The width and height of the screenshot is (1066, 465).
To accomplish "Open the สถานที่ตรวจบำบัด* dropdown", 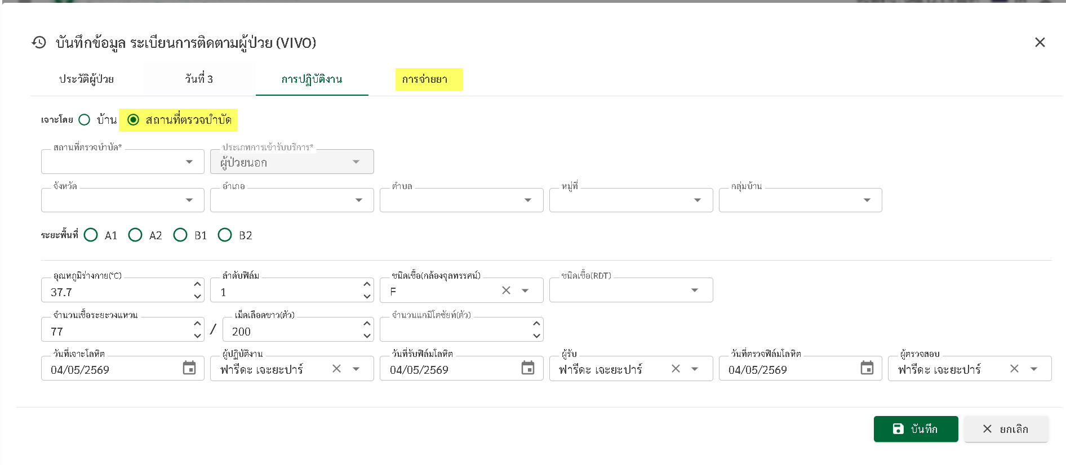I will (123, 162).
